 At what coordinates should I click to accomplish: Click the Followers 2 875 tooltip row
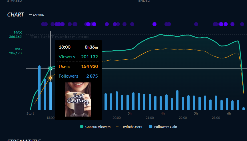click(78, 76)
